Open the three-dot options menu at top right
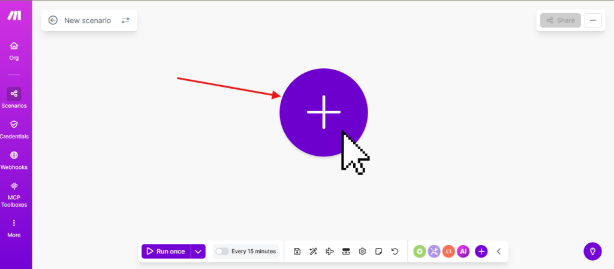The height and width of the screenshot is (269, 614). click(593, 20)
